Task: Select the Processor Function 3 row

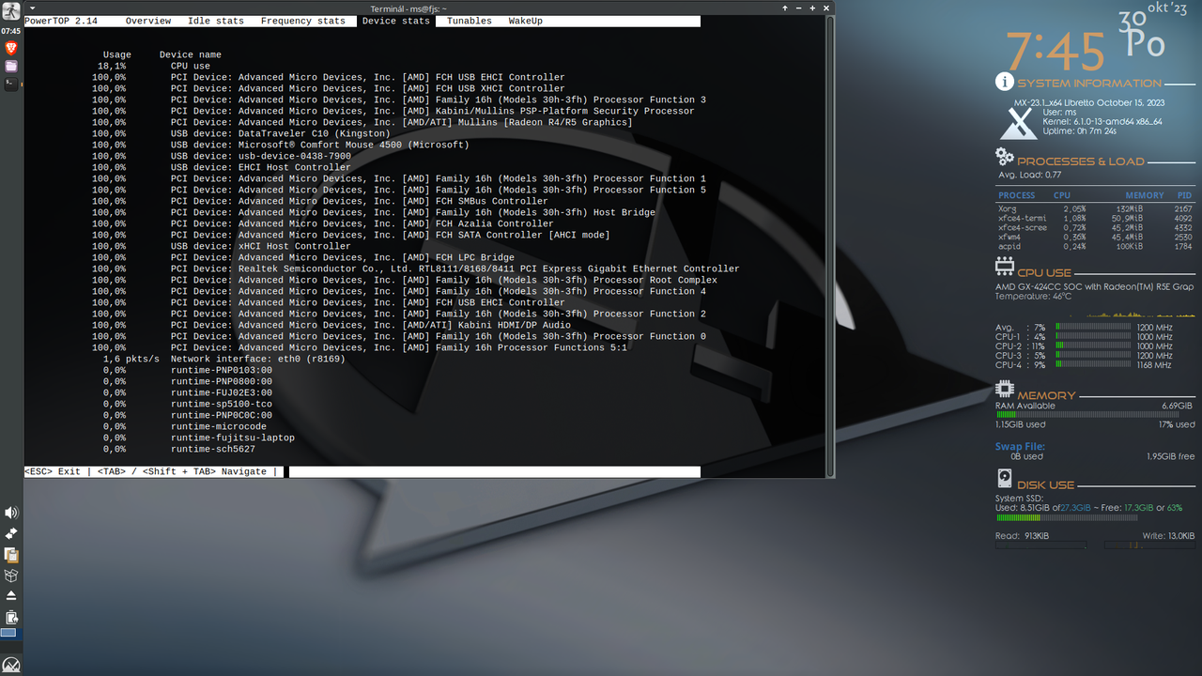Action: (x=399, y=100)
